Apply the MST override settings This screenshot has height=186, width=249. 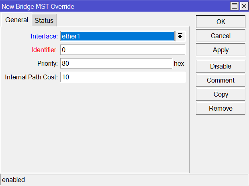click(x=220, y=50)
